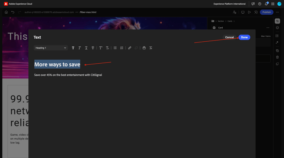Viewport: 284px width, 158px height.
Task: Open the list panel icon in right rail
Action: click(277, 36)
